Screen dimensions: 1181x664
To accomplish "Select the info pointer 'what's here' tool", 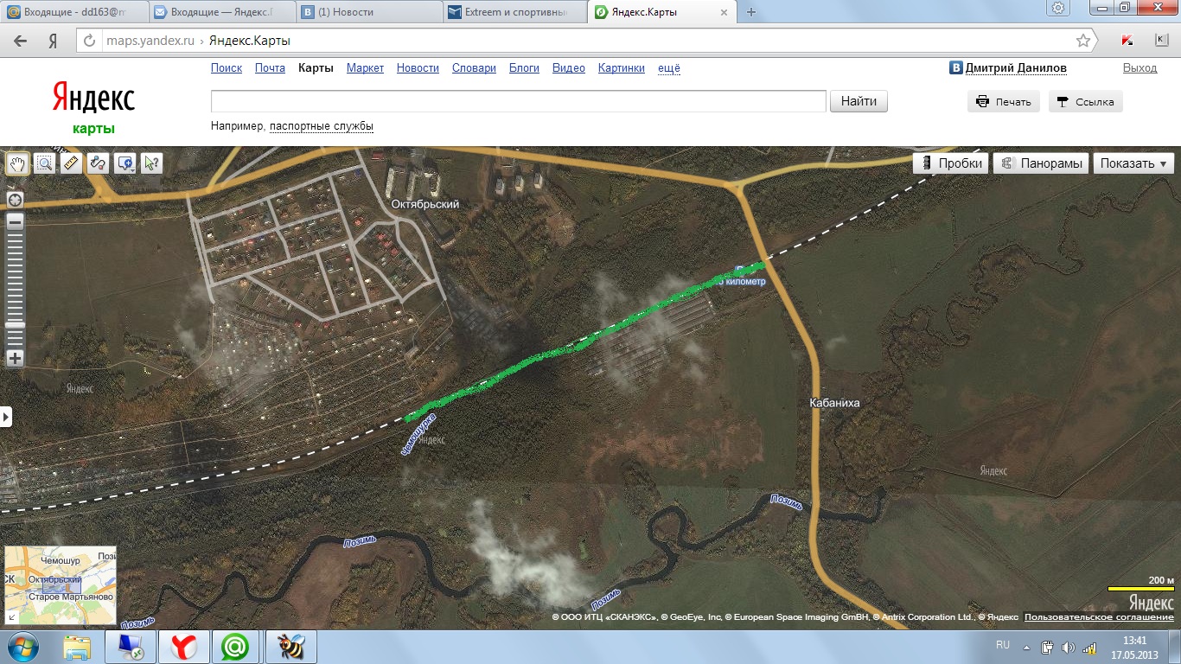I will click(x=152, y=163).
